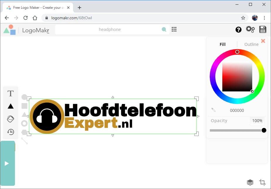Screen dimensions: 271x189
Task: Click the LogoMakr brand name
Action: pos(36,30)
